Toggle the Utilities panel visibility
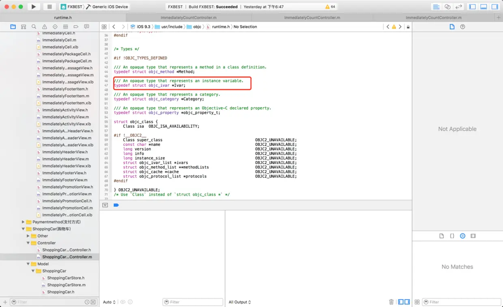This screenshot has width=503, height=307. click(x=495, y=7)
